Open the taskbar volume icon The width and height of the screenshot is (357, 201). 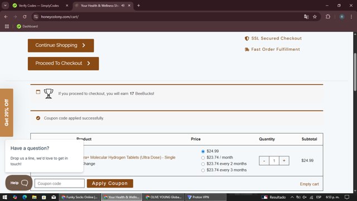tap(305, 197)
